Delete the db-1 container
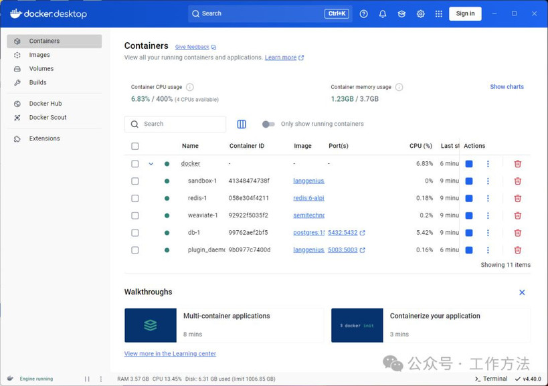The image size is (548, 386). pyautogui.click(x=518, y=233)
